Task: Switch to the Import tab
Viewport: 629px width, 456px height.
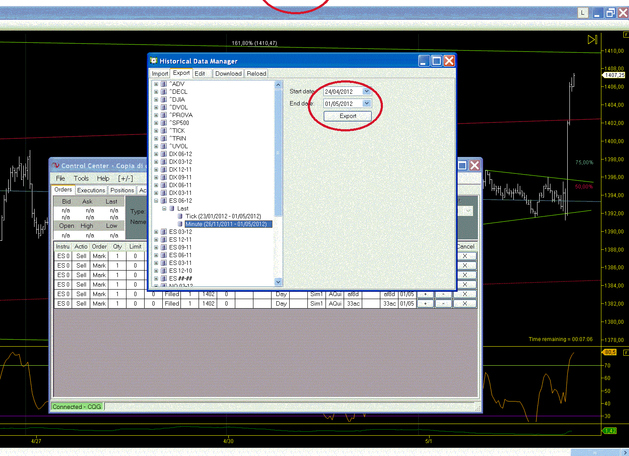Action: click(160, 73)
